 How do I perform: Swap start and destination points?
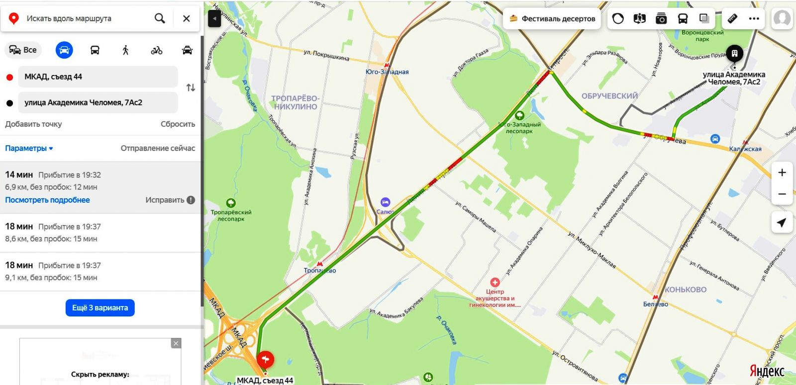click(191, 88)
